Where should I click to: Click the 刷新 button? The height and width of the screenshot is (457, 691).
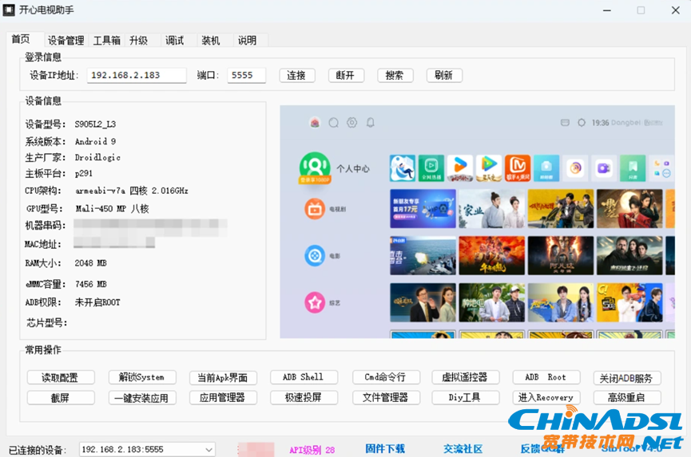(x=444, y=75)
